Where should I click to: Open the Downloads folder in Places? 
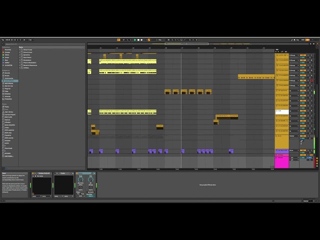point(8,148)
